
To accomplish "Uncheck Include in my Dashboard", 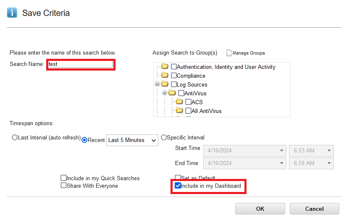I will [x=178, y=186].
